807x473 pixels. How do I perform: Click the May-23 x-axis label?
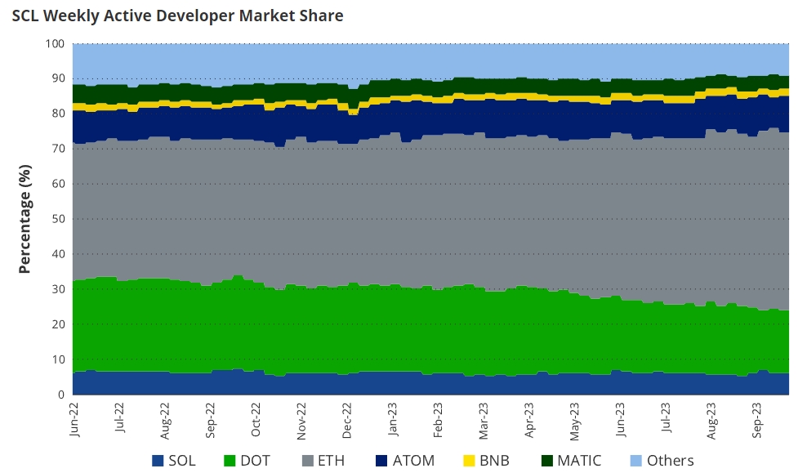(574, 421)
